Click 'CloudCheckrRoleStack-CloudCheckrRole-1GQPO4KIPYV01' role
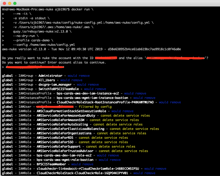Image resolution: width=220 pixels, height=176 pixels. pos(82,173)
